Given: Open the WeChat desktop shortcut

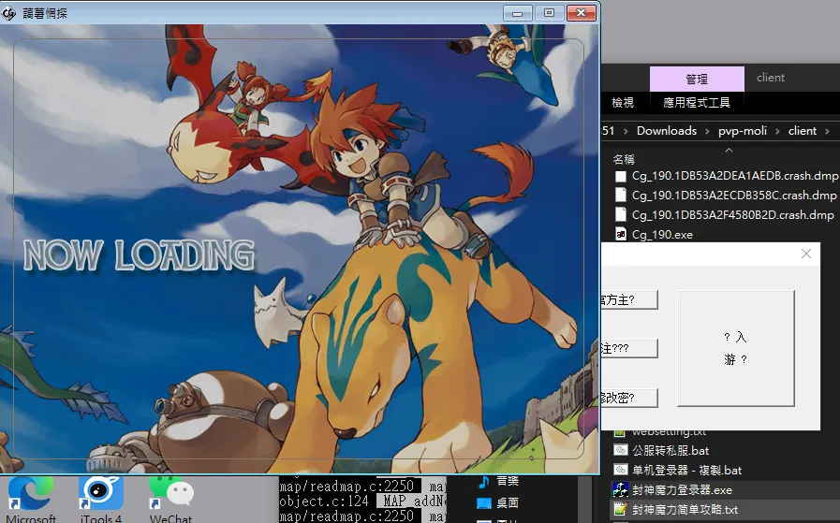Looking at the screenshot, I should coord(170,494).
